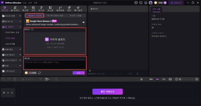Select 이미지 특수 효과 sidebar item
The width and height of the screenshot is (201, 106).
click(12, 32)
